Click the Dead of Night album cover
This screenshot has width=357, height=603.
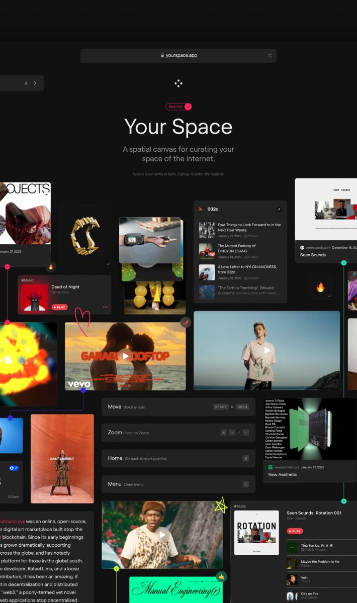(x=35, y=297)
